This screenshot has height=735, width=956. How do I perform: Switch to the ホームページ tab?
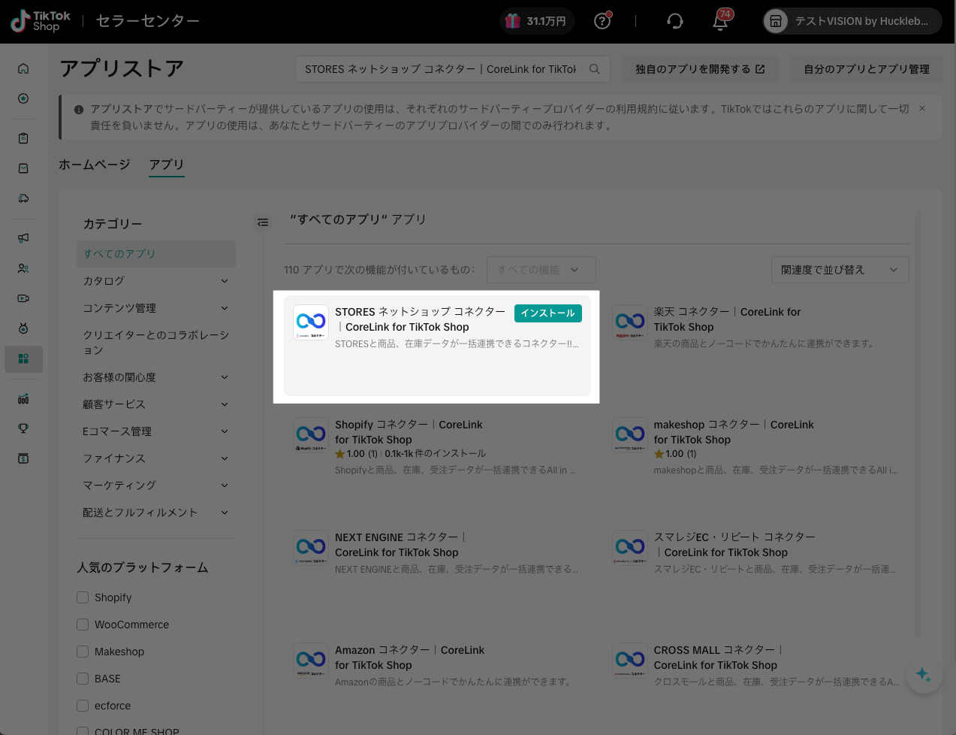(95, 165)
